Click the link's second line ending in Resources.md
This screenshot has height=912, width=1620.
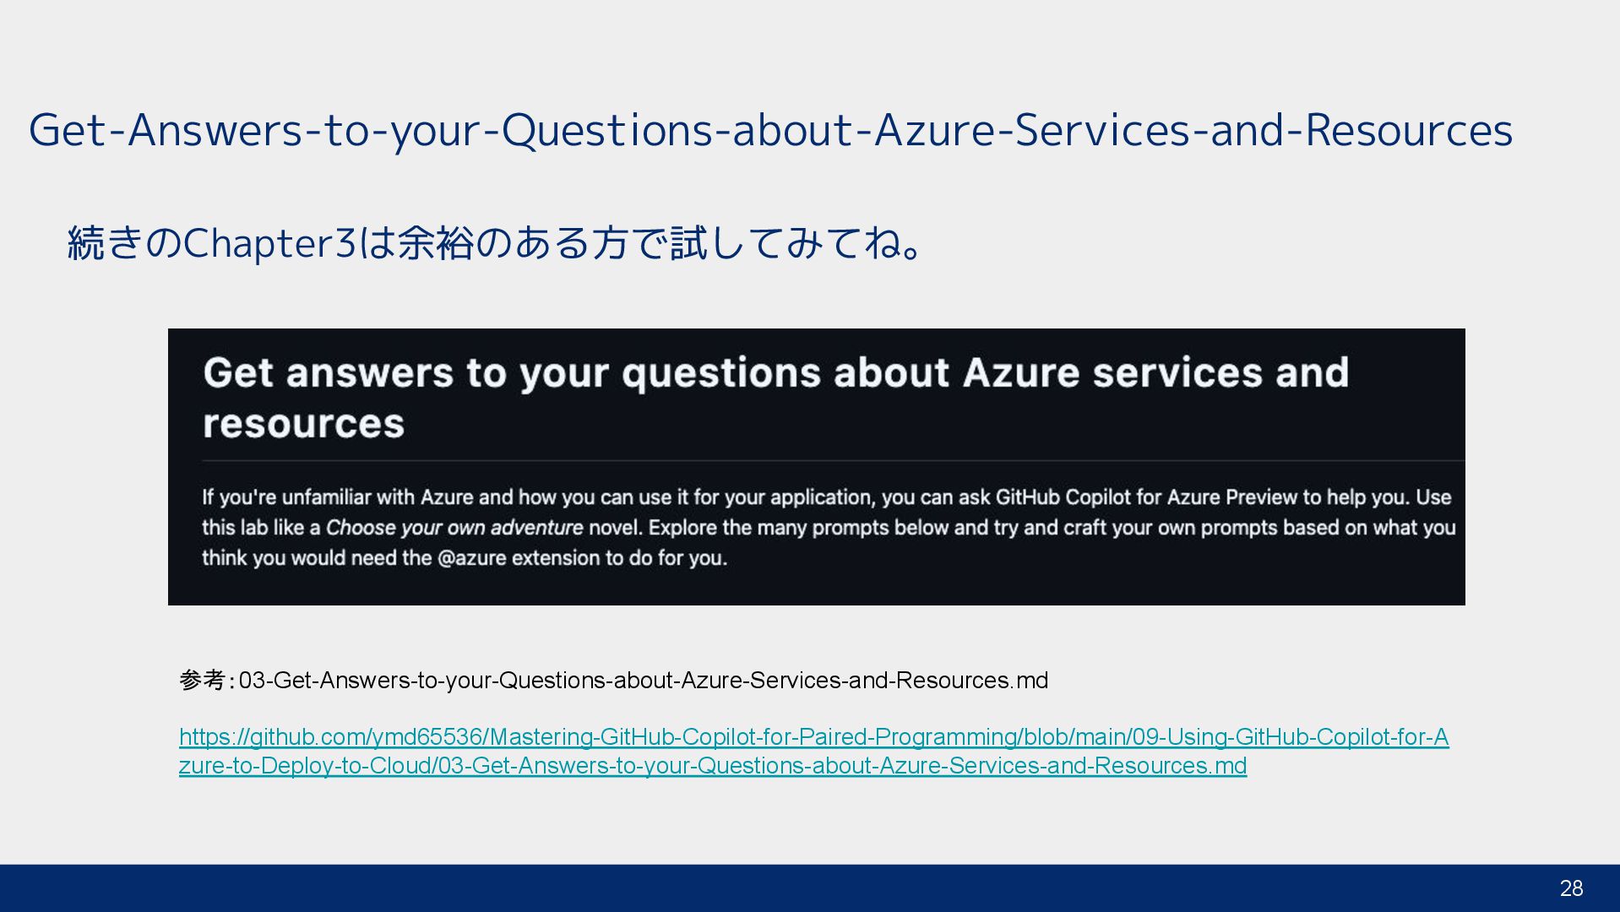tap(712, 766)
